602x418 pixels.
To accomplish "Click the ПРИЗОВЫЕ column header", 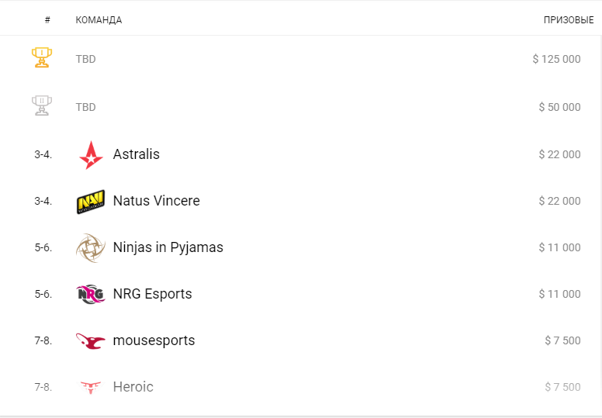I will tap(568, 20).
